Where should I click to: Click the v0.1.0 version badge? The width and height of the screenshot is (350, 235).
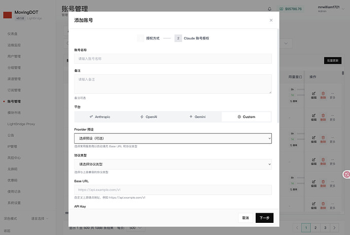point(20,18)
